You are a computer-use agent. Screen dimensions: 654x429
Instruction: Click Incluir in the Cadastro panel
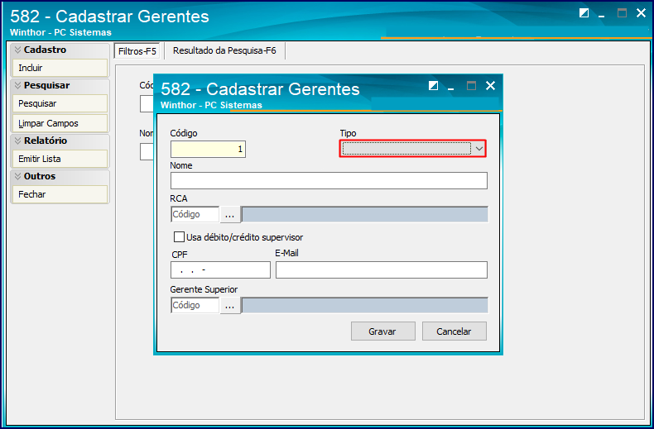(60, 68)
